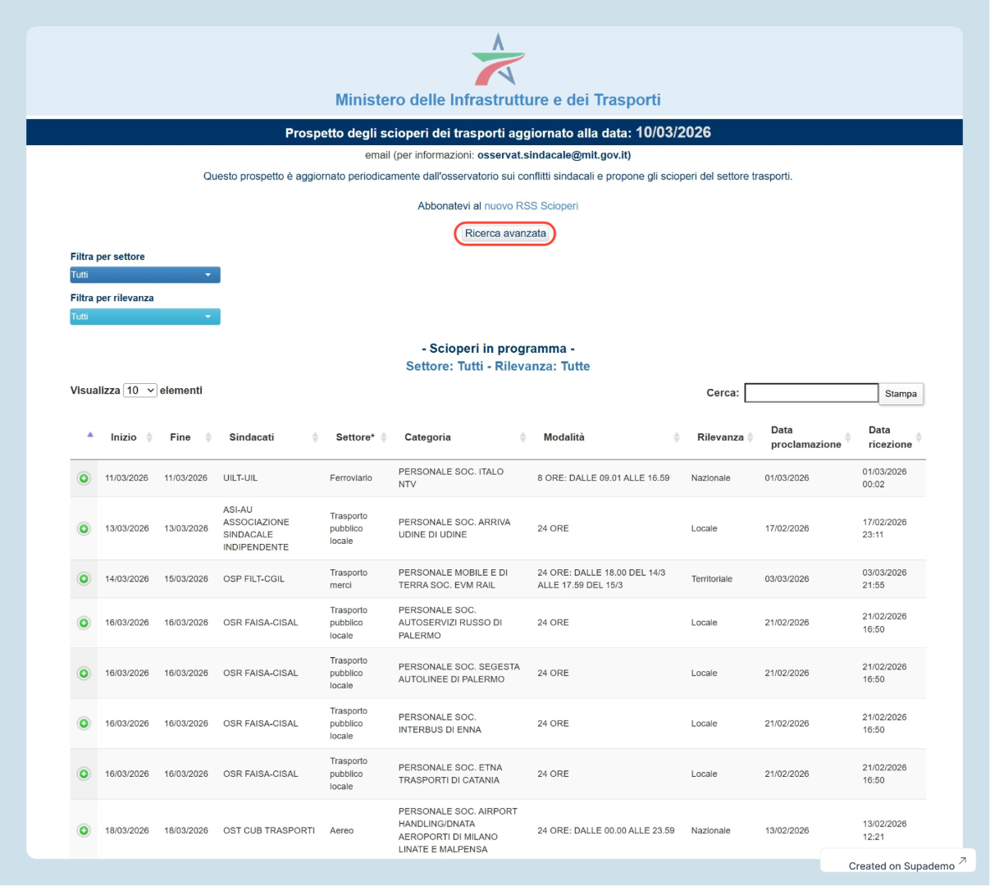Click the Created on Supademo badge
The image size is (990, 886).
click(898, 861)
